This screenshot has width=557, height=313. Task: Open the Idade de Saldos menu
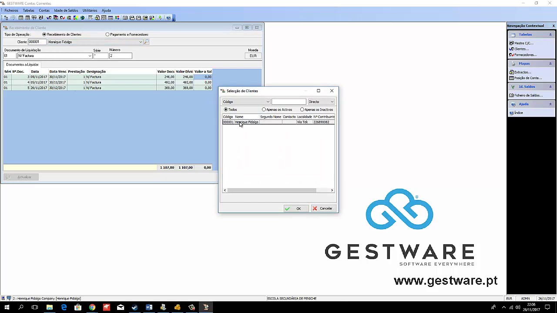(66, 10)
